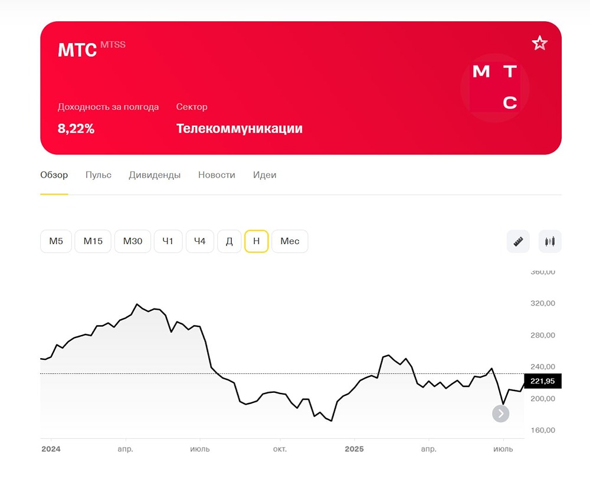Click the 8,22% half-year return value
Screen dimensions: 590x479
tap(76, 128)
